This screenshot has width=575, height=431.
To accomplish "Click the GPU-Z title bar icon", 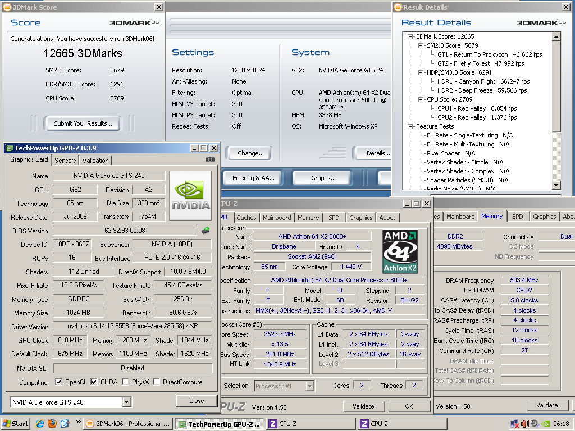I will (x=10, y=148).
